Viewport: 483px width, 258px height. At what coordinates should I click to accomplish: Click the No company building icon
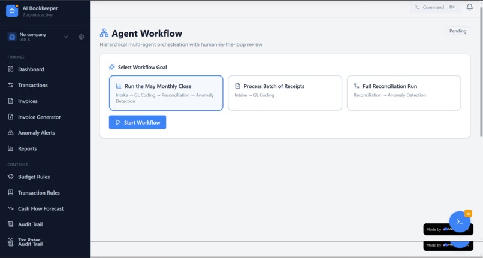[x=12, y=37]
